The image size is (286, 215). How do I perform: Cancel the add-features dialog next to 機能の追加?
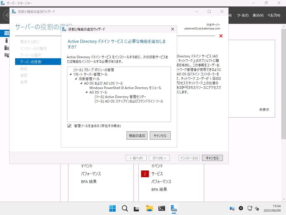(x=160, y=136)
